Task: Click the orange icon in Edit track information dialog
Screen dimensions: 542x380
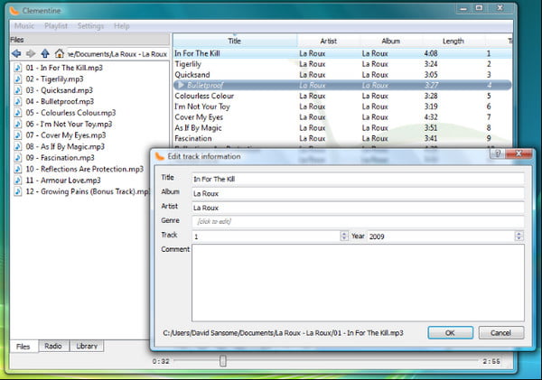Action: 159,156
